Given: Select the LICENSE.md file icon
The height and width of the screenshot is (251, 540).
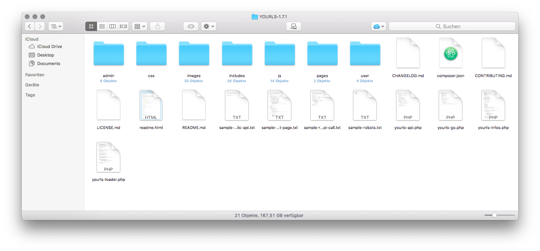Looking at the screenshot, I should (x=109, y=105).
